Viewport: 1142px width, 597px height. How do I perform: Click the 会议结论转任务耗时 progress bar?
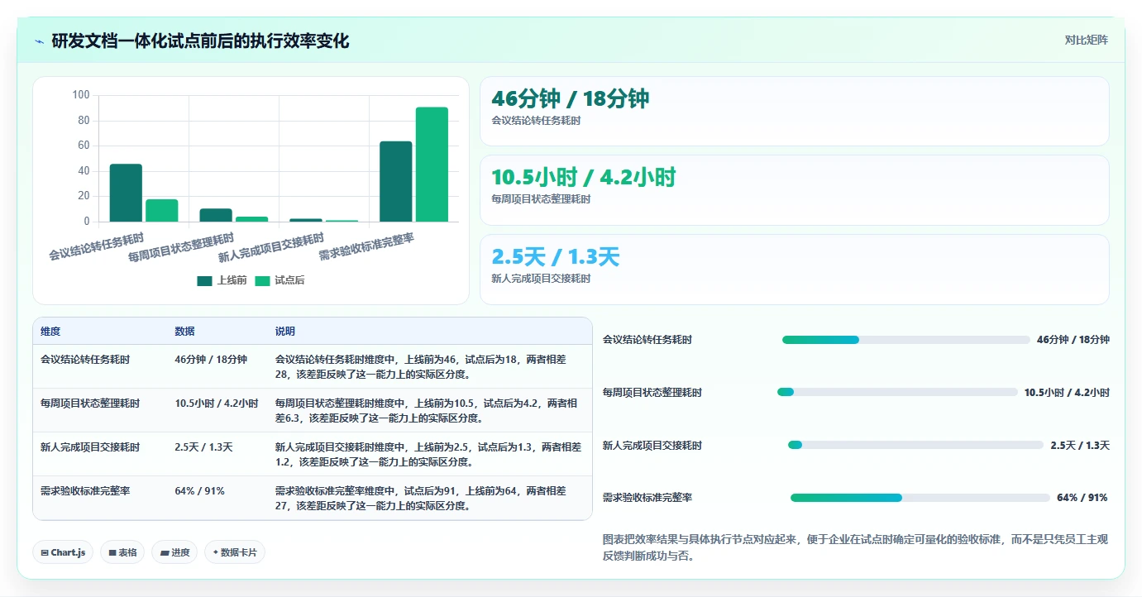905,340
